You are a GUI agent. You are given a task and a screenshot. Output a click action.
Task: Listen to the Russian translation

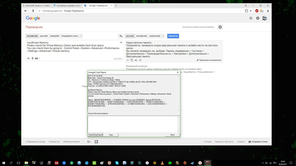point(136,60)
